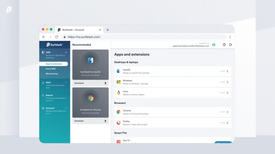Open help question mark icon

point(224,45)
